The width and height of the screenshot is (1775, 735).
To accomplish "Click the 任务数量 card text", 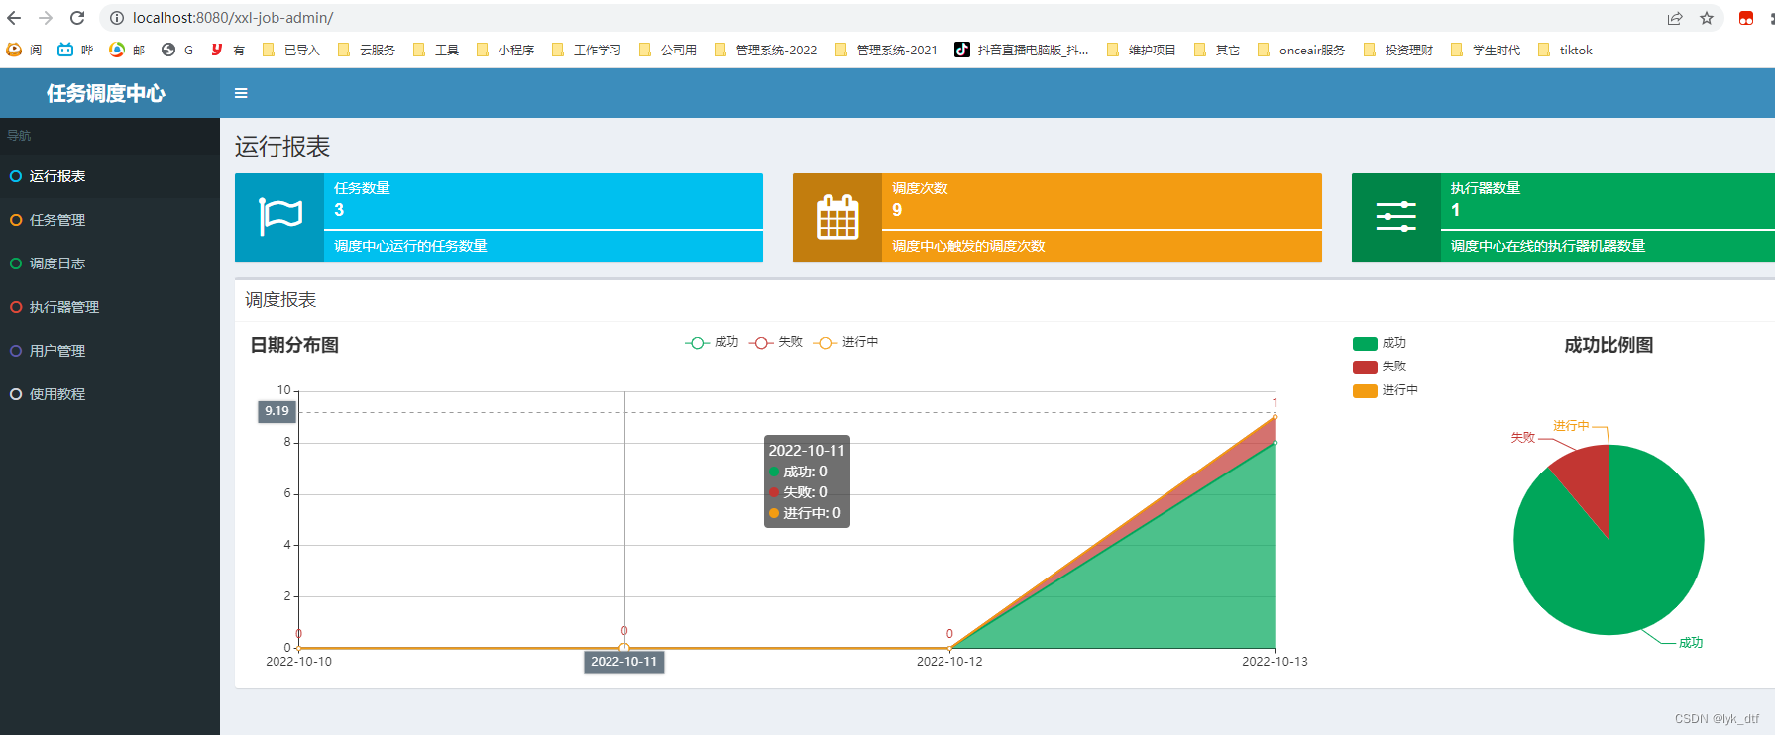I will tap(362, 188).
